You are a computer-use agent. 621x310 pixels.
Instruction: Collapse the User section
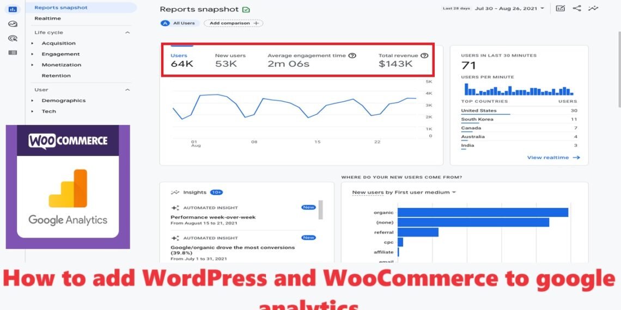pos(127,90)
